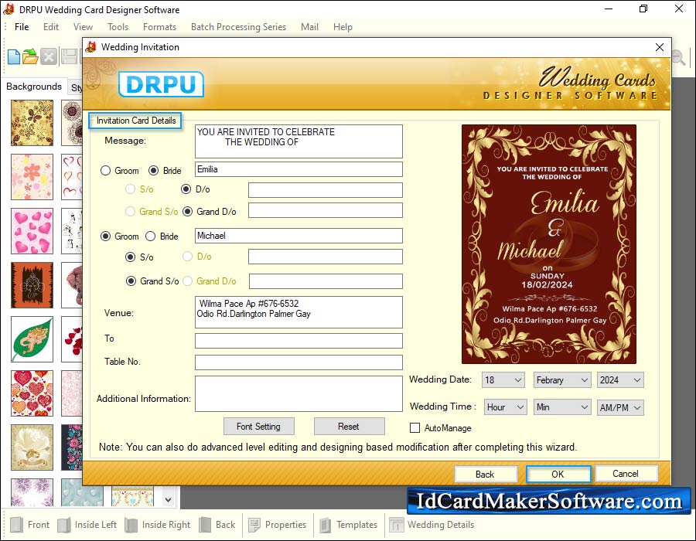696x541 pixels.
Task: Select the second row Groom radio button
Action: point(105,236)
